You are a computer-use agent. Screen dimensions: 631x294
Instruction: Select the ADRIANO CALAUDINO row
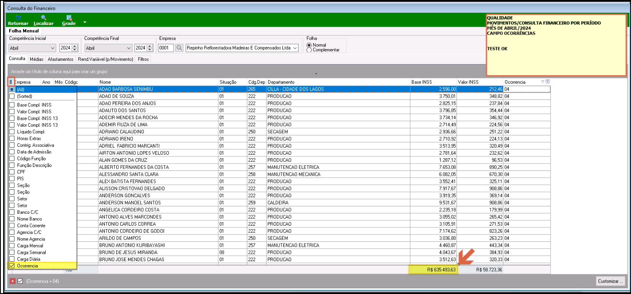pos(314,131)
